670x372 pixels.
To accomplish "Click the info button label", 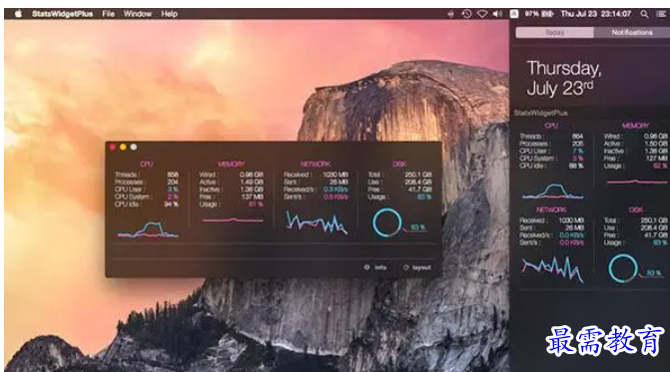I will 380,267.
